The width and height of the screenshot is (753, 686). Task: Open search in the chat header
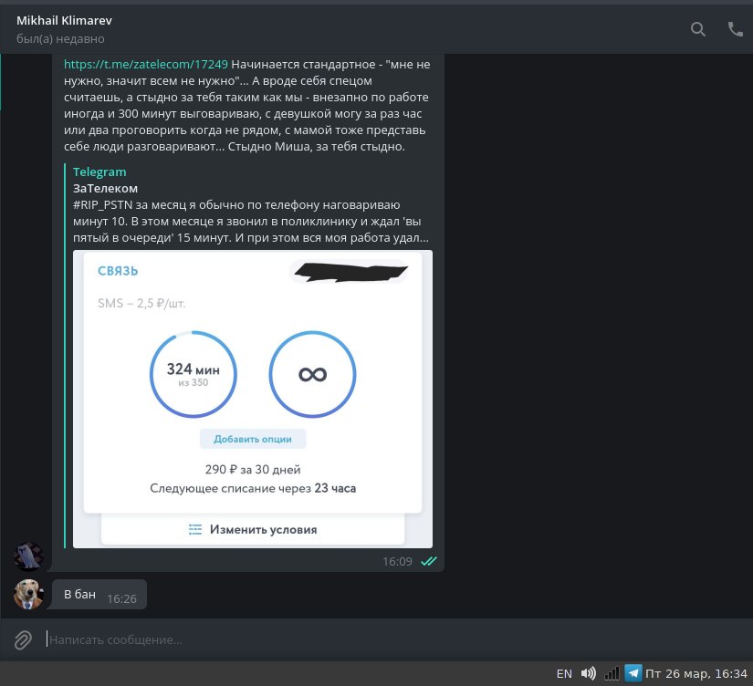697,29
